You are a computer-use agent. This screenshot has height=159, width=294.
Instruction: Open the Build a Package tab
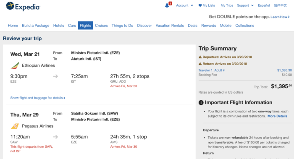coord(36,26)
